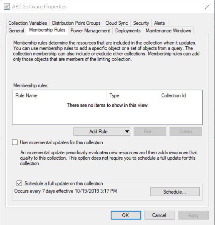
Task: Switch to the General tab
Action: (16, 30)
